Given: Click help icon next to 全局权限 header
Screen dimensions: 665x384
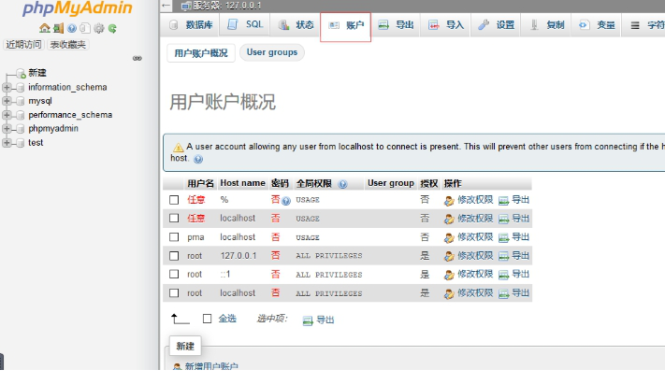Looking at the screenshot, I should coord(342,184).
